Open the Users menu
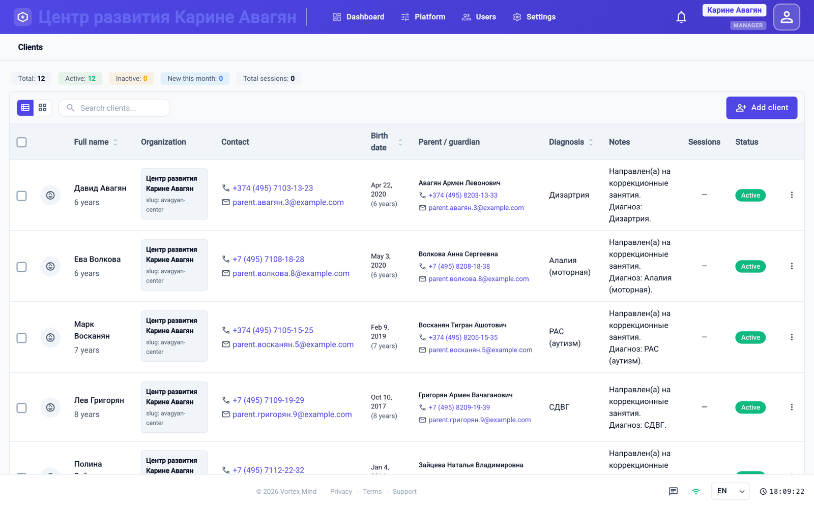Image resolution: width=814 pixels, height=508 pixels. tap(479, 17)
